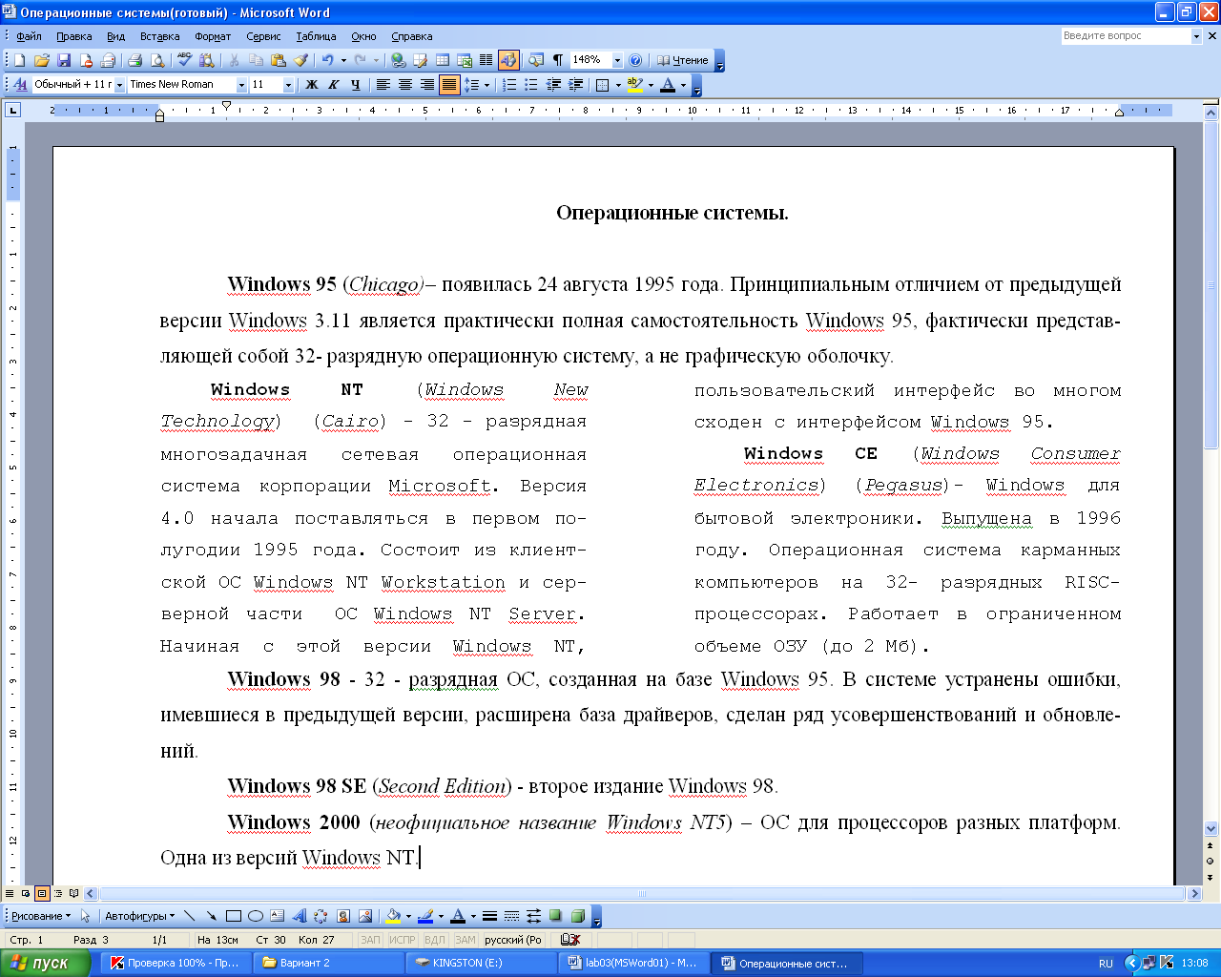This screenshot has height=977, width=1221.
Task: Insert an Excel worksheet
Action: coord(465,60)
